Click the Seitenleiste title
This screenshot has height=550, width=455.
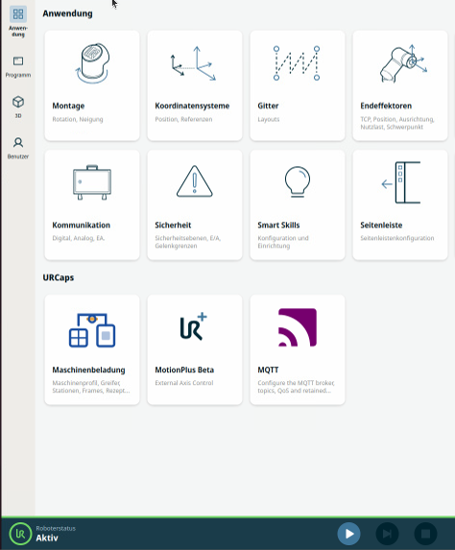tap(381, 226)
